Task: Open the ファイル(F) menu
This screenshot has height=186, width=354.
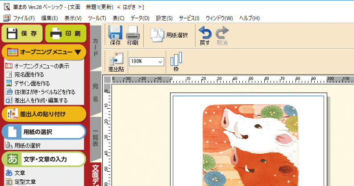Action: 24,18
